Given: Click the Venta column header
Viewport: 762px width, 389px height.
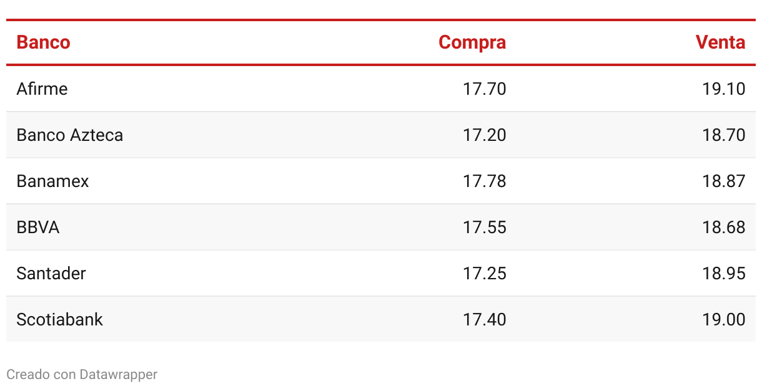Looking at the screenshot, I should (721, 42).
